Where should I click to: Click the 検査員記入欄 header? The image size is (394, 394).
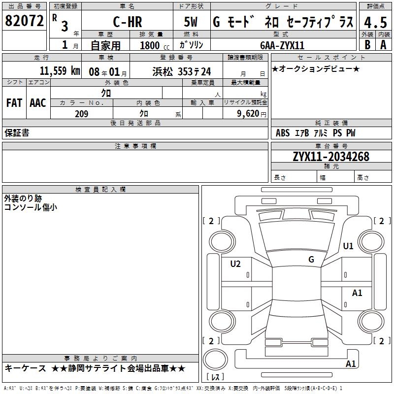coord(100,190)
